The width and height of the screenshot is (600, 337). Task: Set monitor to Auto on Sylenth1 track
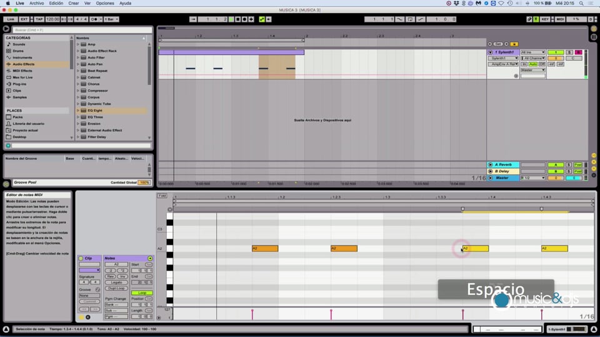533,64
